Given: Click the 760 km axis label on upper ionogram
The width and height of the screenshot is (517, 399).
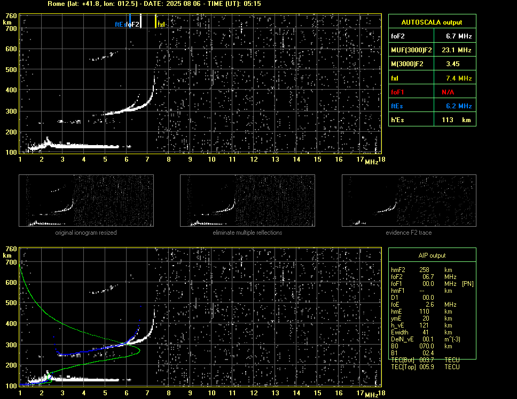Looking at the screenshot, I should click(11, 16).
